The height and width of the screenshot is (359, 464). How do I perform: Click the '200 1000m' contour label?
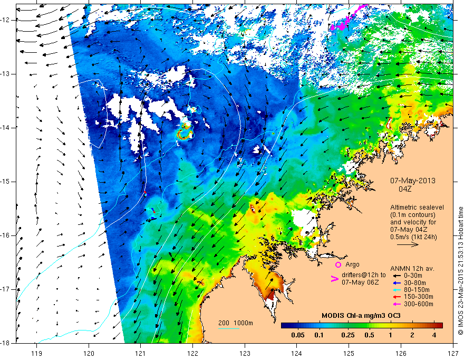(236, 323)
